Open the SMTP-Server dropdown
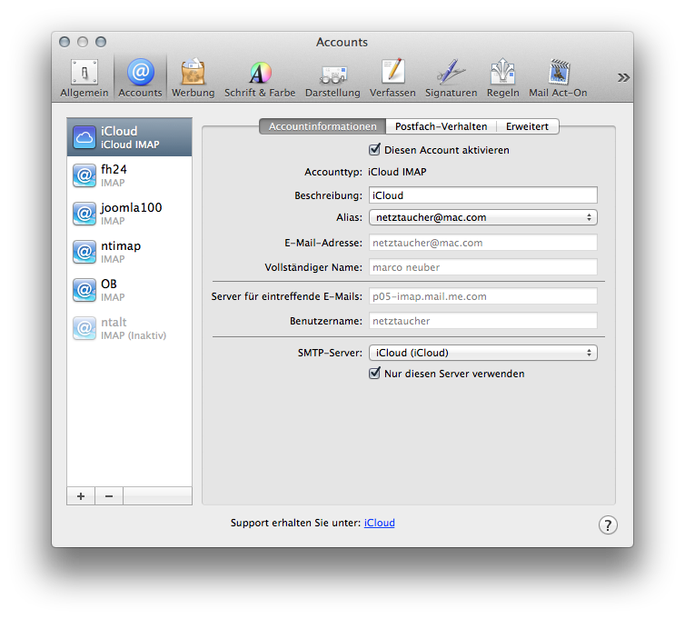Image resolution: width=685 pixels, height=619 pixels. click(x=482, y=353)
